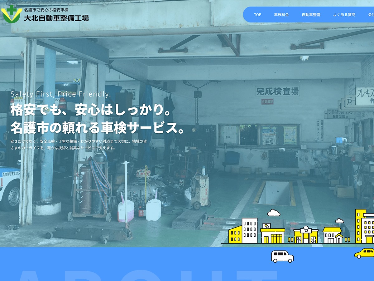Click the paragraph starting 安さだけでなく
Viewport: 374px width, 281px height.
[79, 145]
